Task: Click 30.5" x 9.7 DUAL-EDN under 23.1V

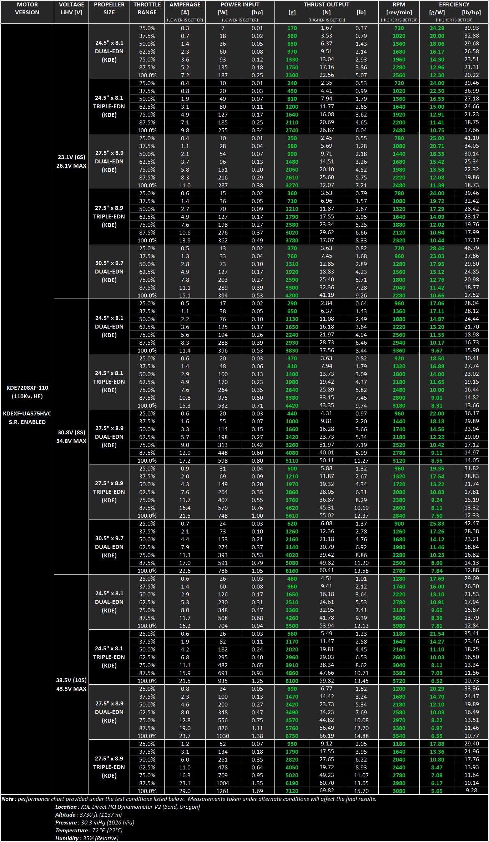Action: pyautogui.click(x=109, y=271)
